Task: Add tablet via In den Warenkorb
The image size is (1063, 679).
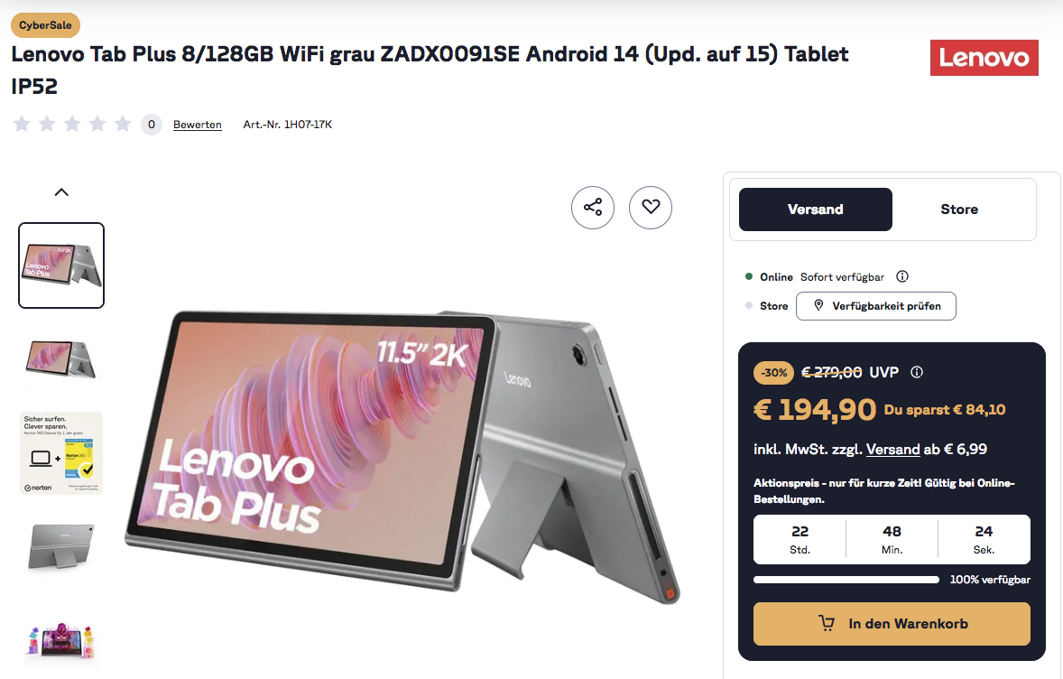Action: point(892,623)
